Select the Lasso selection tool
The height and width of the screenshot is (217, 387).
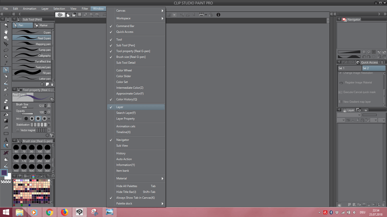6,50
